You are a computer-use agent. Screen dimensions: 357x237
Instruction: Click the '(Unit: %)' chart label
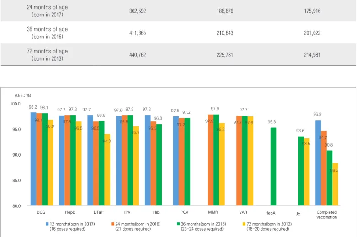coord(23,95)
